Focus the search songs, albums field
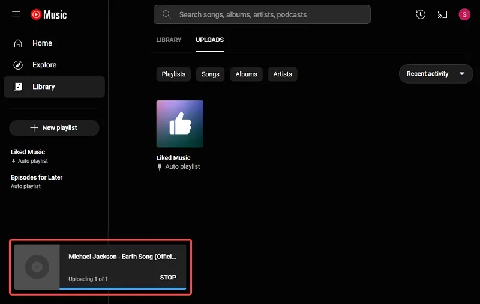The image size is (480, 304). point(262,14)
